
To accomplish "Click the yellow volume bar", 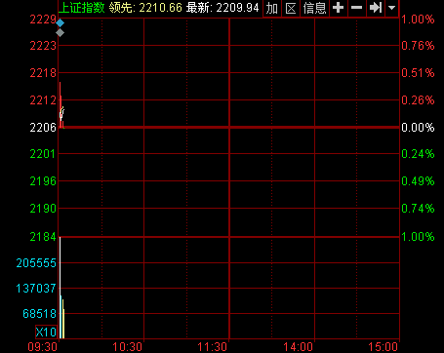I will point(63,319).
